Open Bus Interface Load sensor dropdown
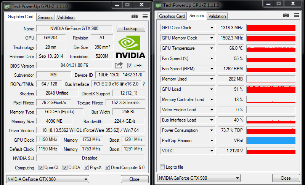Screen dimensions: 305x185 pos(212,120)
